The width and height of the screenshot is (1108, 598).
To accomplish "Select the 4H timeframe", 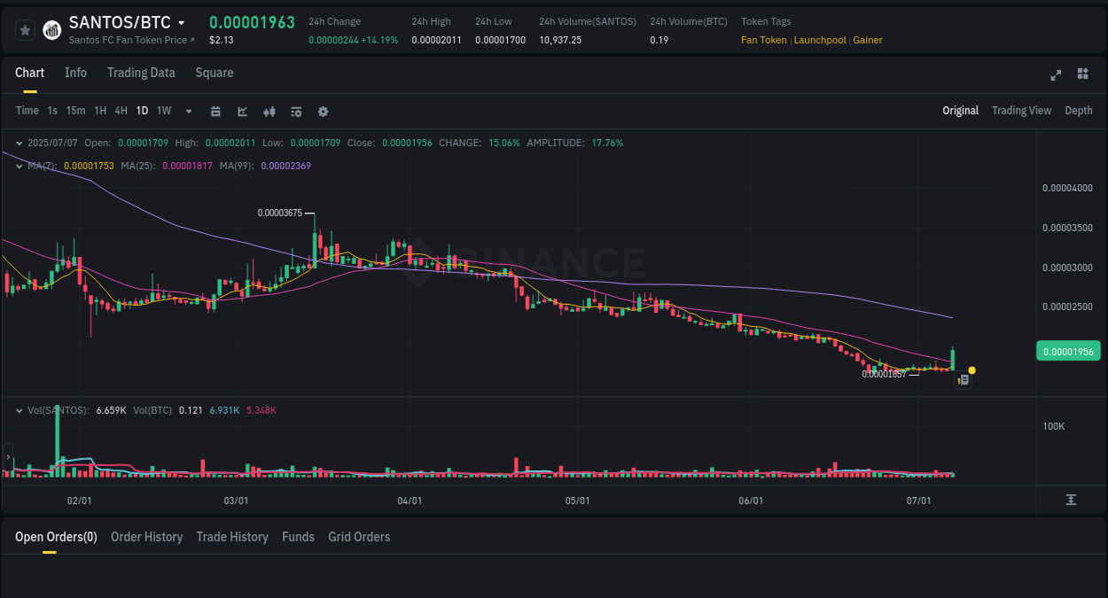I will click(121, 111).
